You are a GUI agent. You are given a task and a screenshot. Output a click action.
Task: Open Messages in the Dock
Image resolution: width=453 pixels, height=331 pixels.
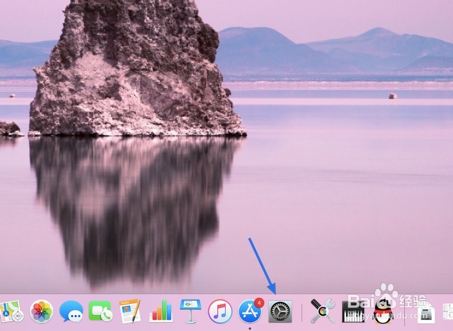coord(71,311)
